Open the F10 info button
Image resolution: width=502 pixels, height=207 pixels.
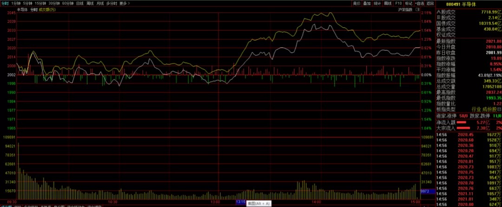point(398,3)
